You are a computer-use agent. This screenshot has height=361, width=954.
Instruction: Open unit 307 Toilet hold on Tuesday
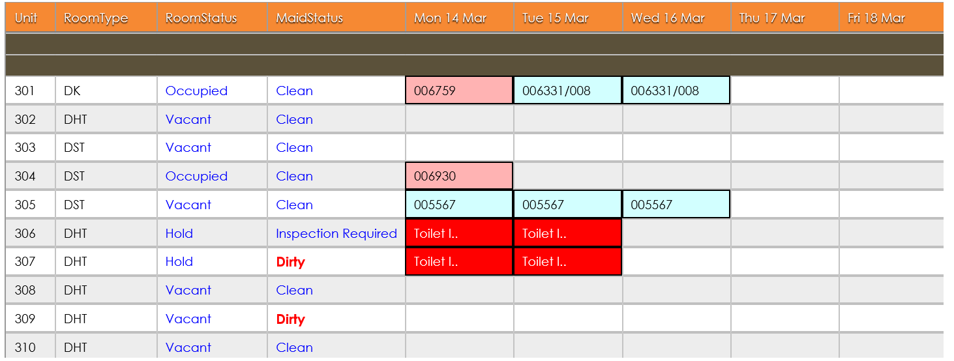pos(567,261)
